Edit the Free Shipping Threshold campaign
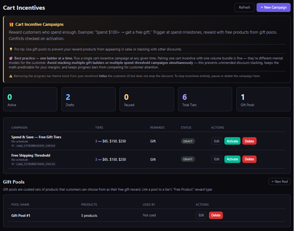The height and width of the screenshot is (231, 294). click(217, 159)
